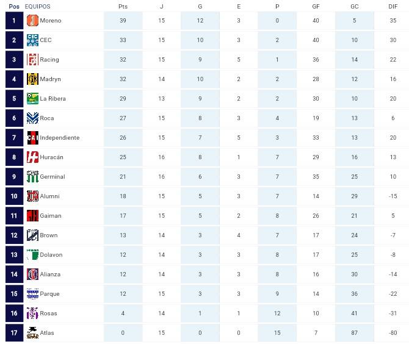Image resolution: width=409 pixels, height=344 pixels.
Task: Select the Atlas club logo
Action: [x=32, y=333]
